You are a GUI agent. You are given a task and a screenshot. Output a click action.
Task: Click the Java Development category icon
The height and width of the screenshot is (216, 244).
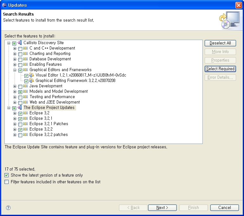point(25,86)
